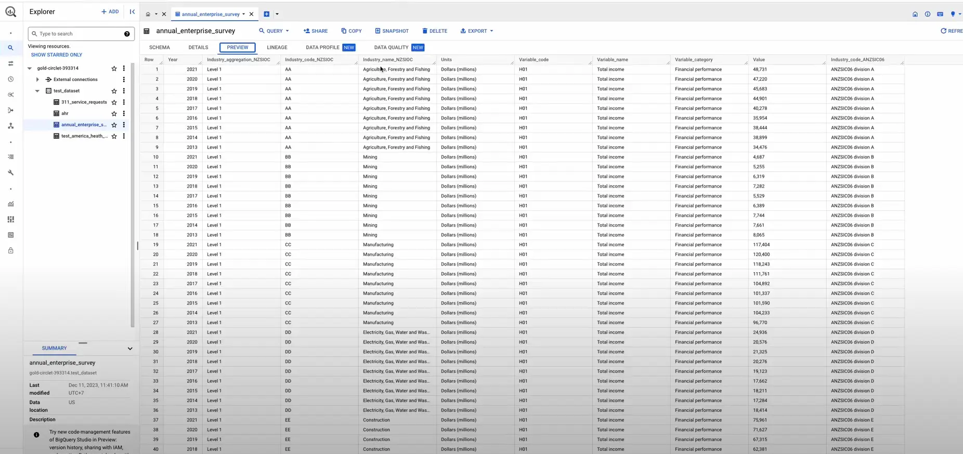The width and height of the screenshot is (963, 454).
Task: Star the ahr table
Action: point(114,113)
